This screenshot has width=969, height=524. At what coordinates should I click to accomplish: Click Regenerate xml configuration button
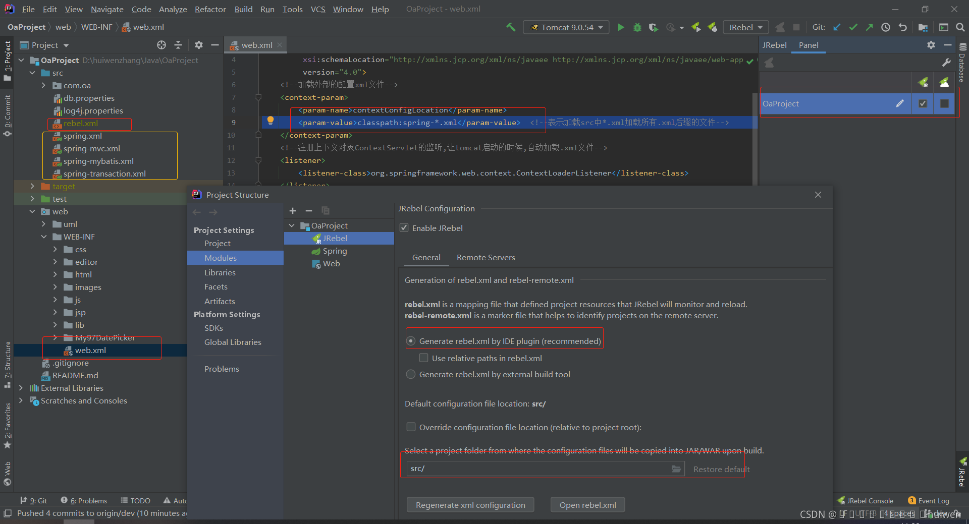tap(470, 505)
